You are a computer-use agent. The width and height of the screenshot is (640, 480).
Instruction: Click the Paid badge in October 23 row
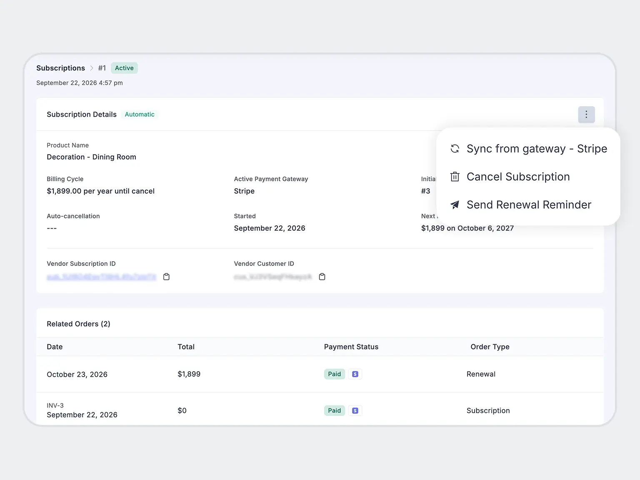tap(334, 374)
